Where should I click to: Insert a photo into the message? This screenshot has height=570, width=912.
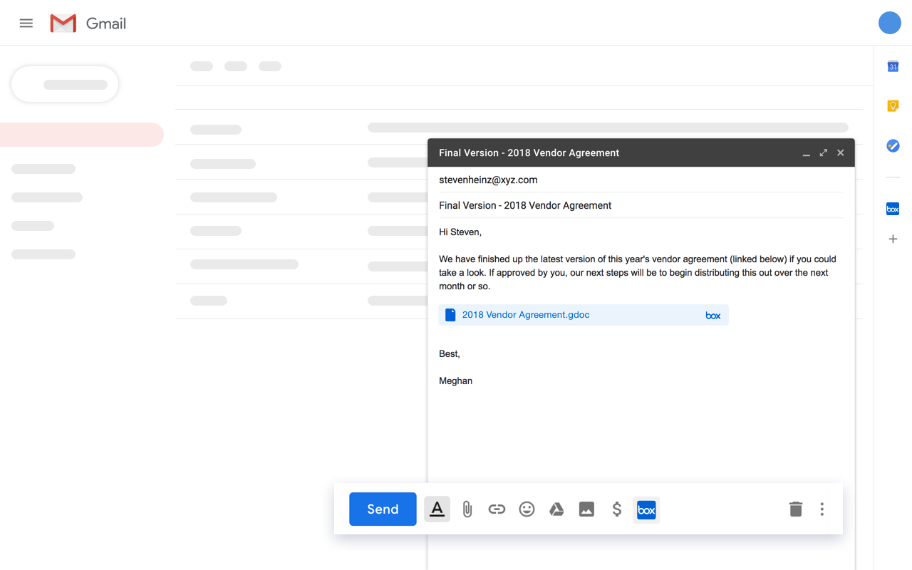(586, 509)
